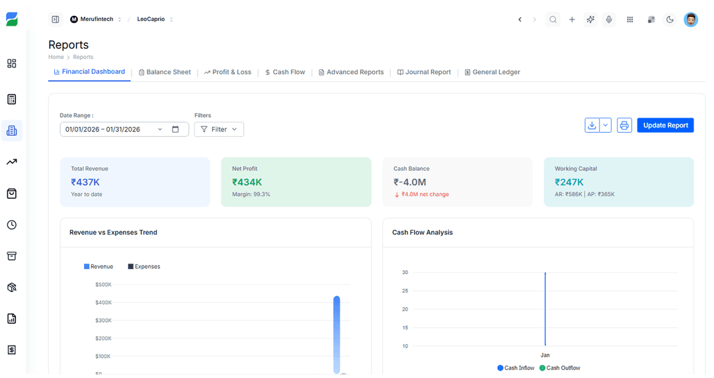Open the shopping bag icon in sidebar

coord(12,194)
